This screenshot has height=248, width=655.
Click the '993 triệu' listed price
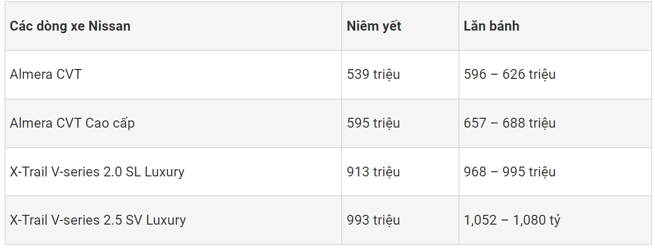click(373, 220)
